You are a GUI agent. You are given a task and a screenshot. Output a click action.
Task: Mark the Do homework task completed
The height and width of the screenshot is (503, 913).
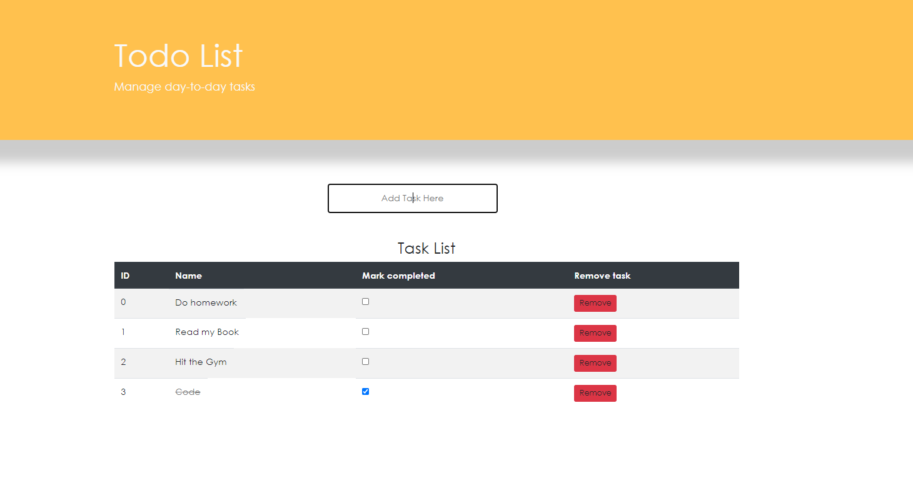coord(365,301)
